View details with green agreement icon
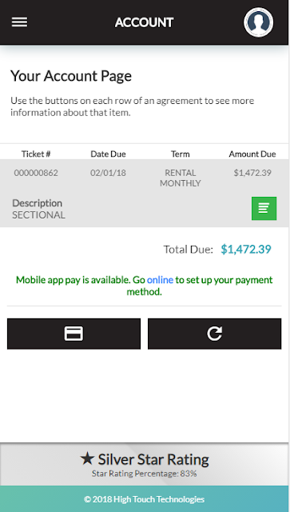Screen dimensions: 290x512 click(x=264, y=208)
